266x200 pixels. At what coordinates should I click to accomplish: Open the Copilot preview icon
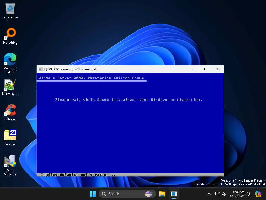258,194
